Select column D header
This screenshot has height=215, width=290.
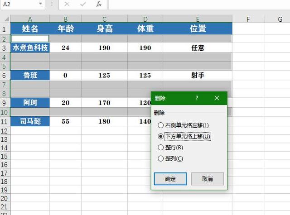coord(145,19)
